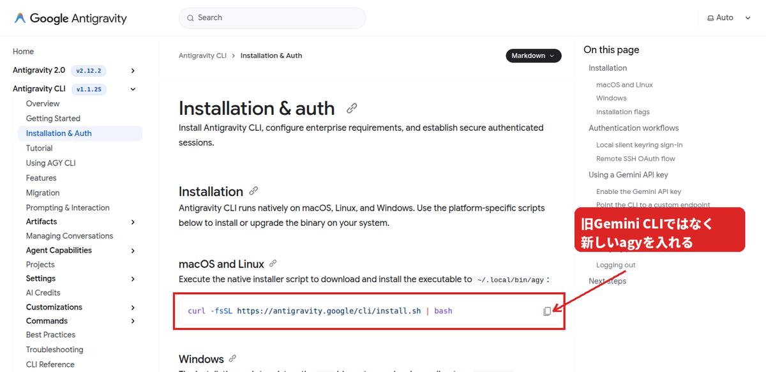Click the v1.1.25 version badge
766x372 pixels.
coord(89,89)
